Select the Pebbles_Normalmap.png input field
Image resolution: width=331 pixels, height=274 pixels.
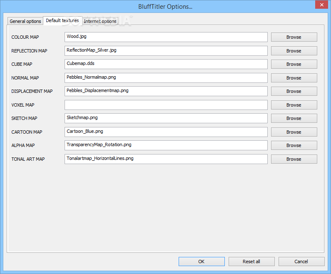click(x=166, y=78)
